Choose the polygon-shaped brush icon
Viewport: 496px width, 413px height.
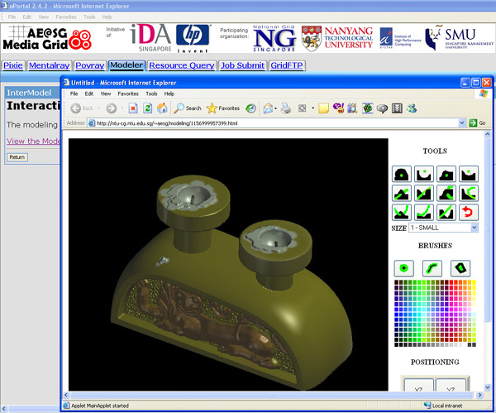460,268
